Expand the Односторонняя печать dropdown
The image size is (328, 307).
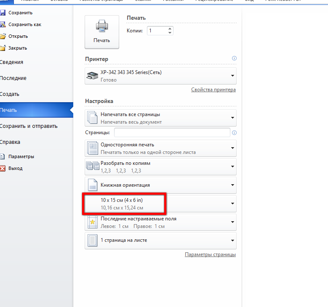[x=161, y=148]
